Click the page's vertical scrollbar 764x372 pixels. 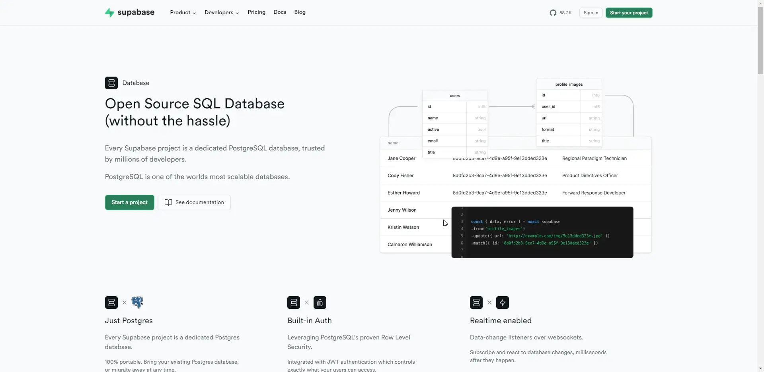[760, 40]
